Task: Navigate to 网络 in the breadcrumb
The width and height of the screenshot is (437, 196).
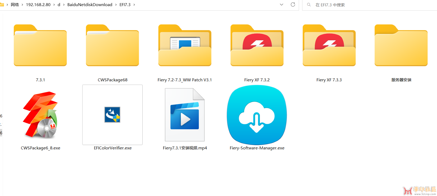Action: [x=15, y=5]
